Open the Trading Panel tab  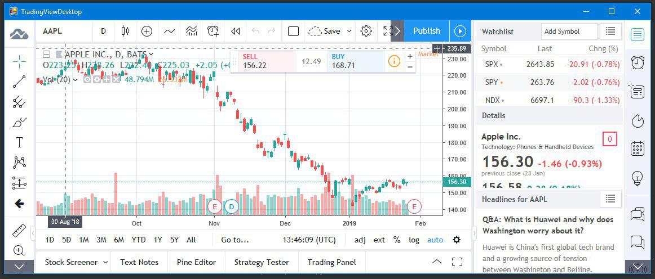331,262
